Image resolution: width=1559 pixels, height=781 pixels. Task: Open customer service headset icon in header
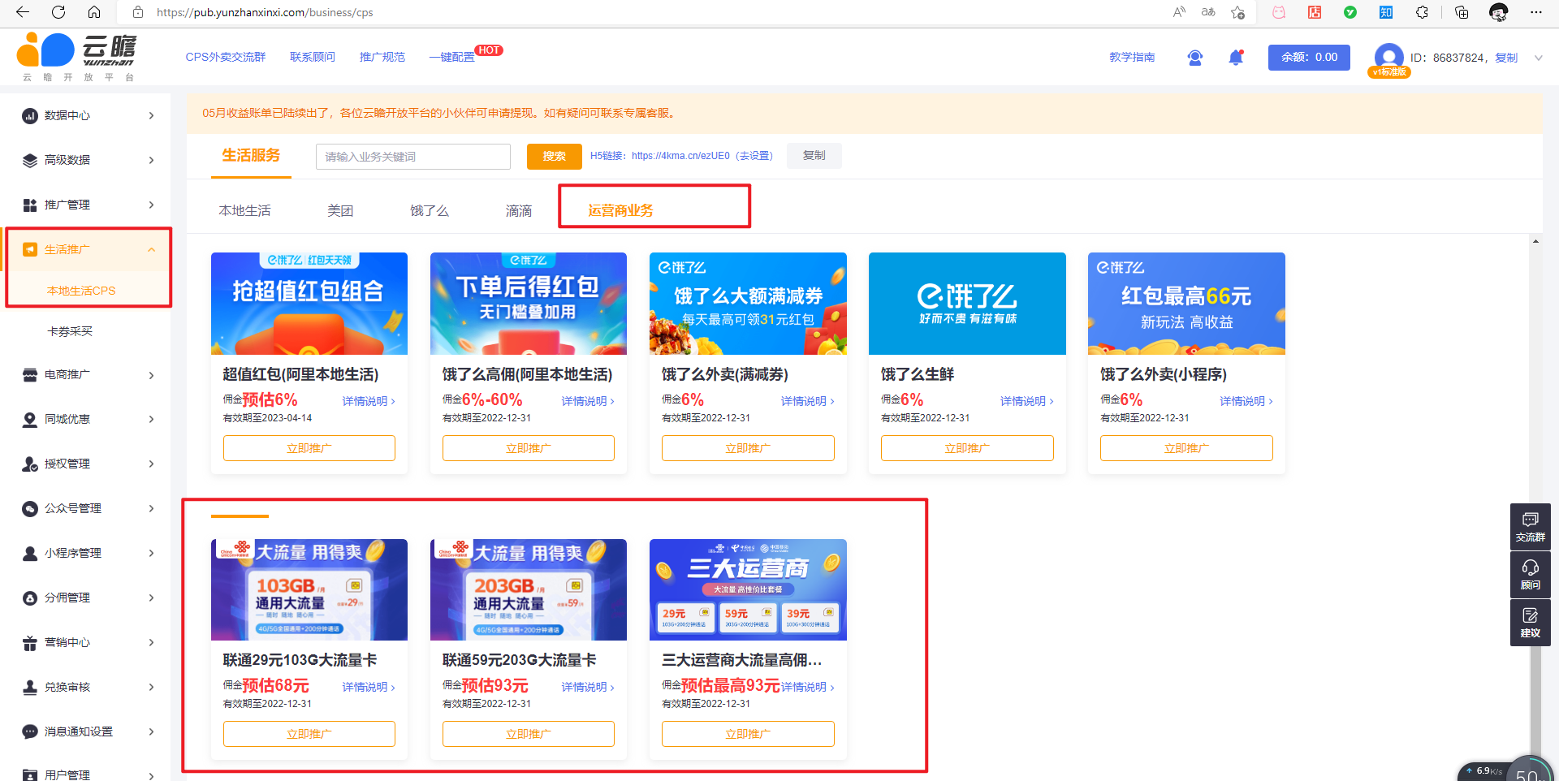[1195, 58]
